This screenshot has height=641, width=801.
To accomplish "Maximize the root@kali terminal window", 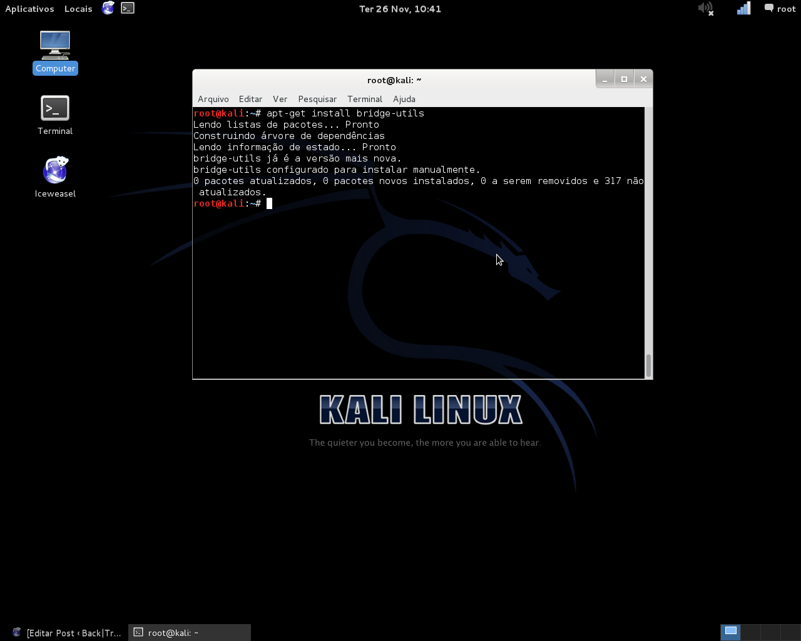I will click(x=624, y=79).
